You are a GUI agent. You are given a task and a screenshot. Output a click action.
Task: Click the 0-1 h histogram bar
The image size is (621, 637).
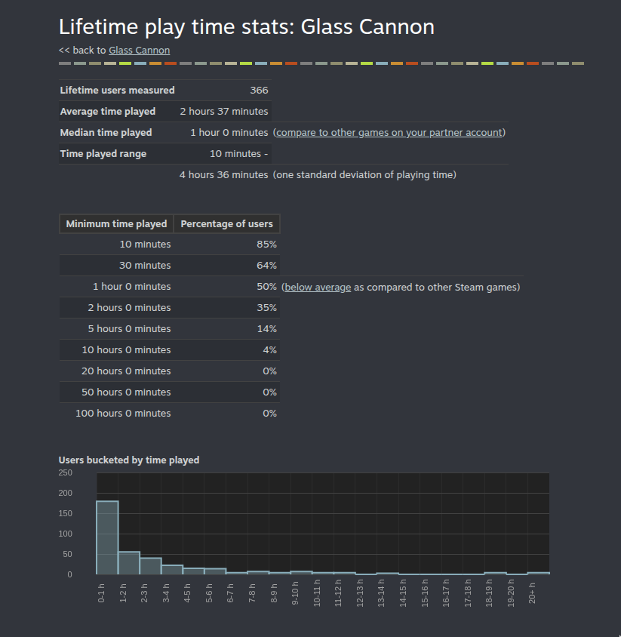click(107, 537)
